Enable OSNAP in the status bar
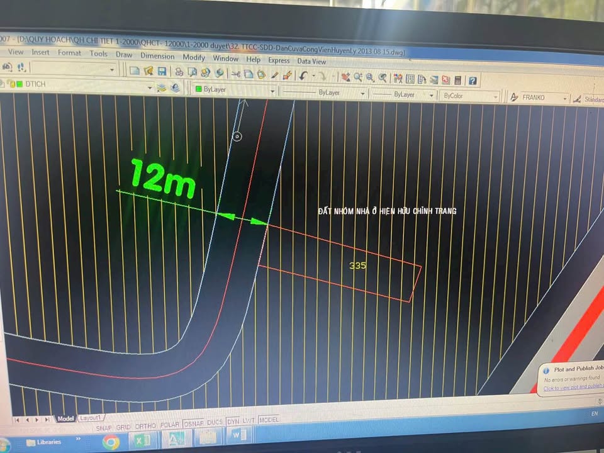Viewport: 604px width, 453px height. [193, 426]
